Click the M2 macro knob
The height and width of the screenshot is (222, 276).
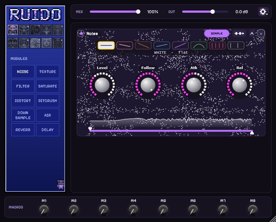point(74,210)
